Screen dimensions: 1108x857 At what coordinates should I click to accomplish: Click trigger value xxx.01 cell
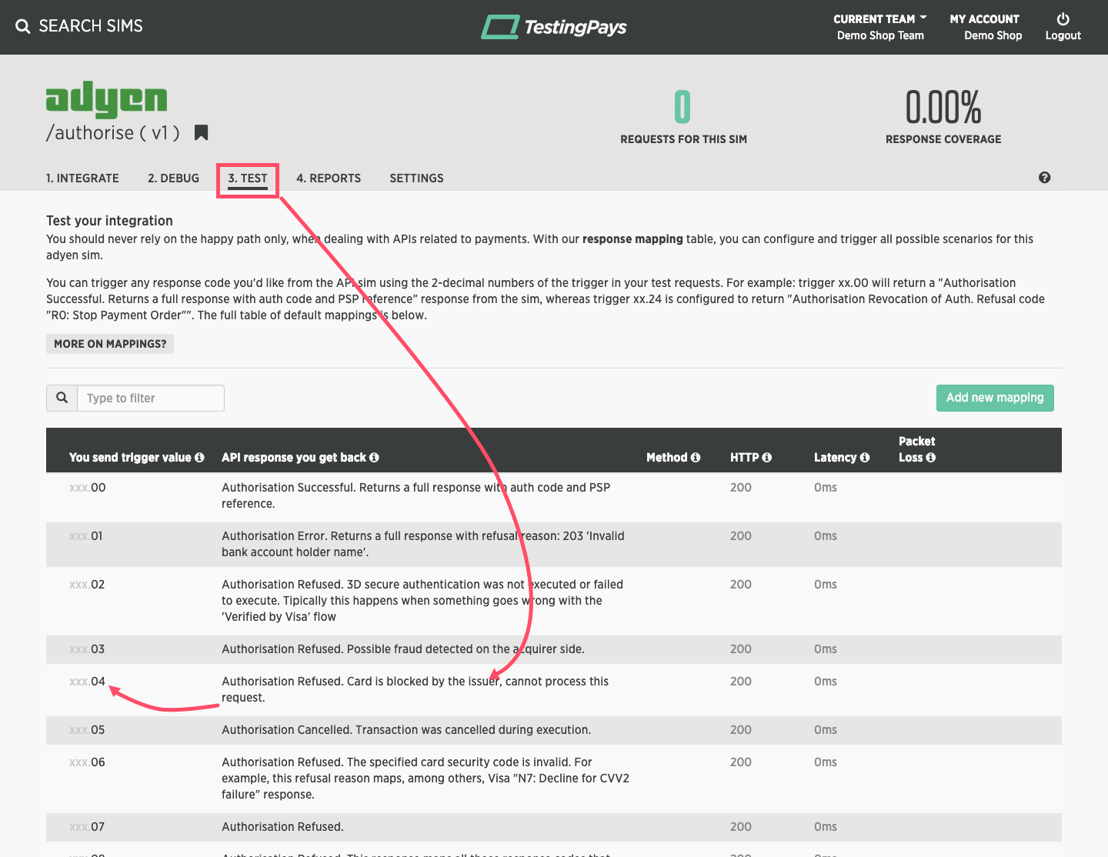[x=86, y=536]
